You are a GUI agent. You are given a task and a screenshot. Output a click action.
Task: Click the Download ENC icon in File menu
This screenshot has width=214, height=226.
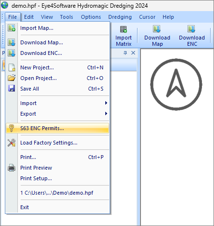[12, 53]
